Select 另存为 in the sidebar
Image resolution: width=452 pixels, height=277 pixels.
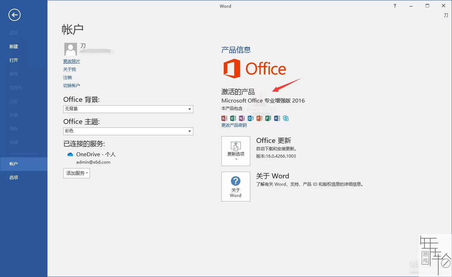point(24,87)
